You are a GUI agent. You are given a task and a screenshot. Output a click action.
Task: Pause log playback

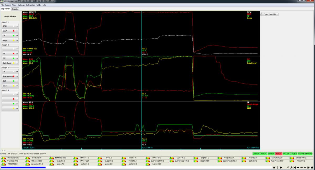[277, 167]
